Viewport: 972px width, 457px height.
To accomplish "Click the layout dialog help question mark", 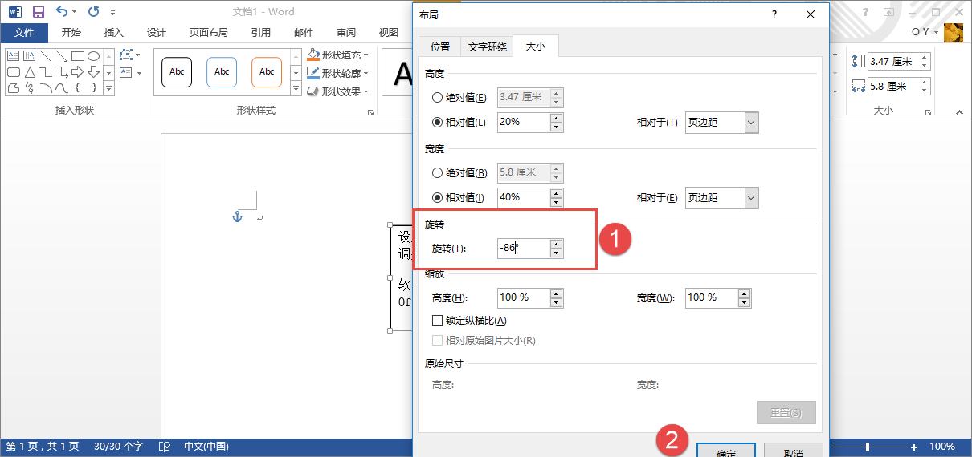I will tap(774, 14).
